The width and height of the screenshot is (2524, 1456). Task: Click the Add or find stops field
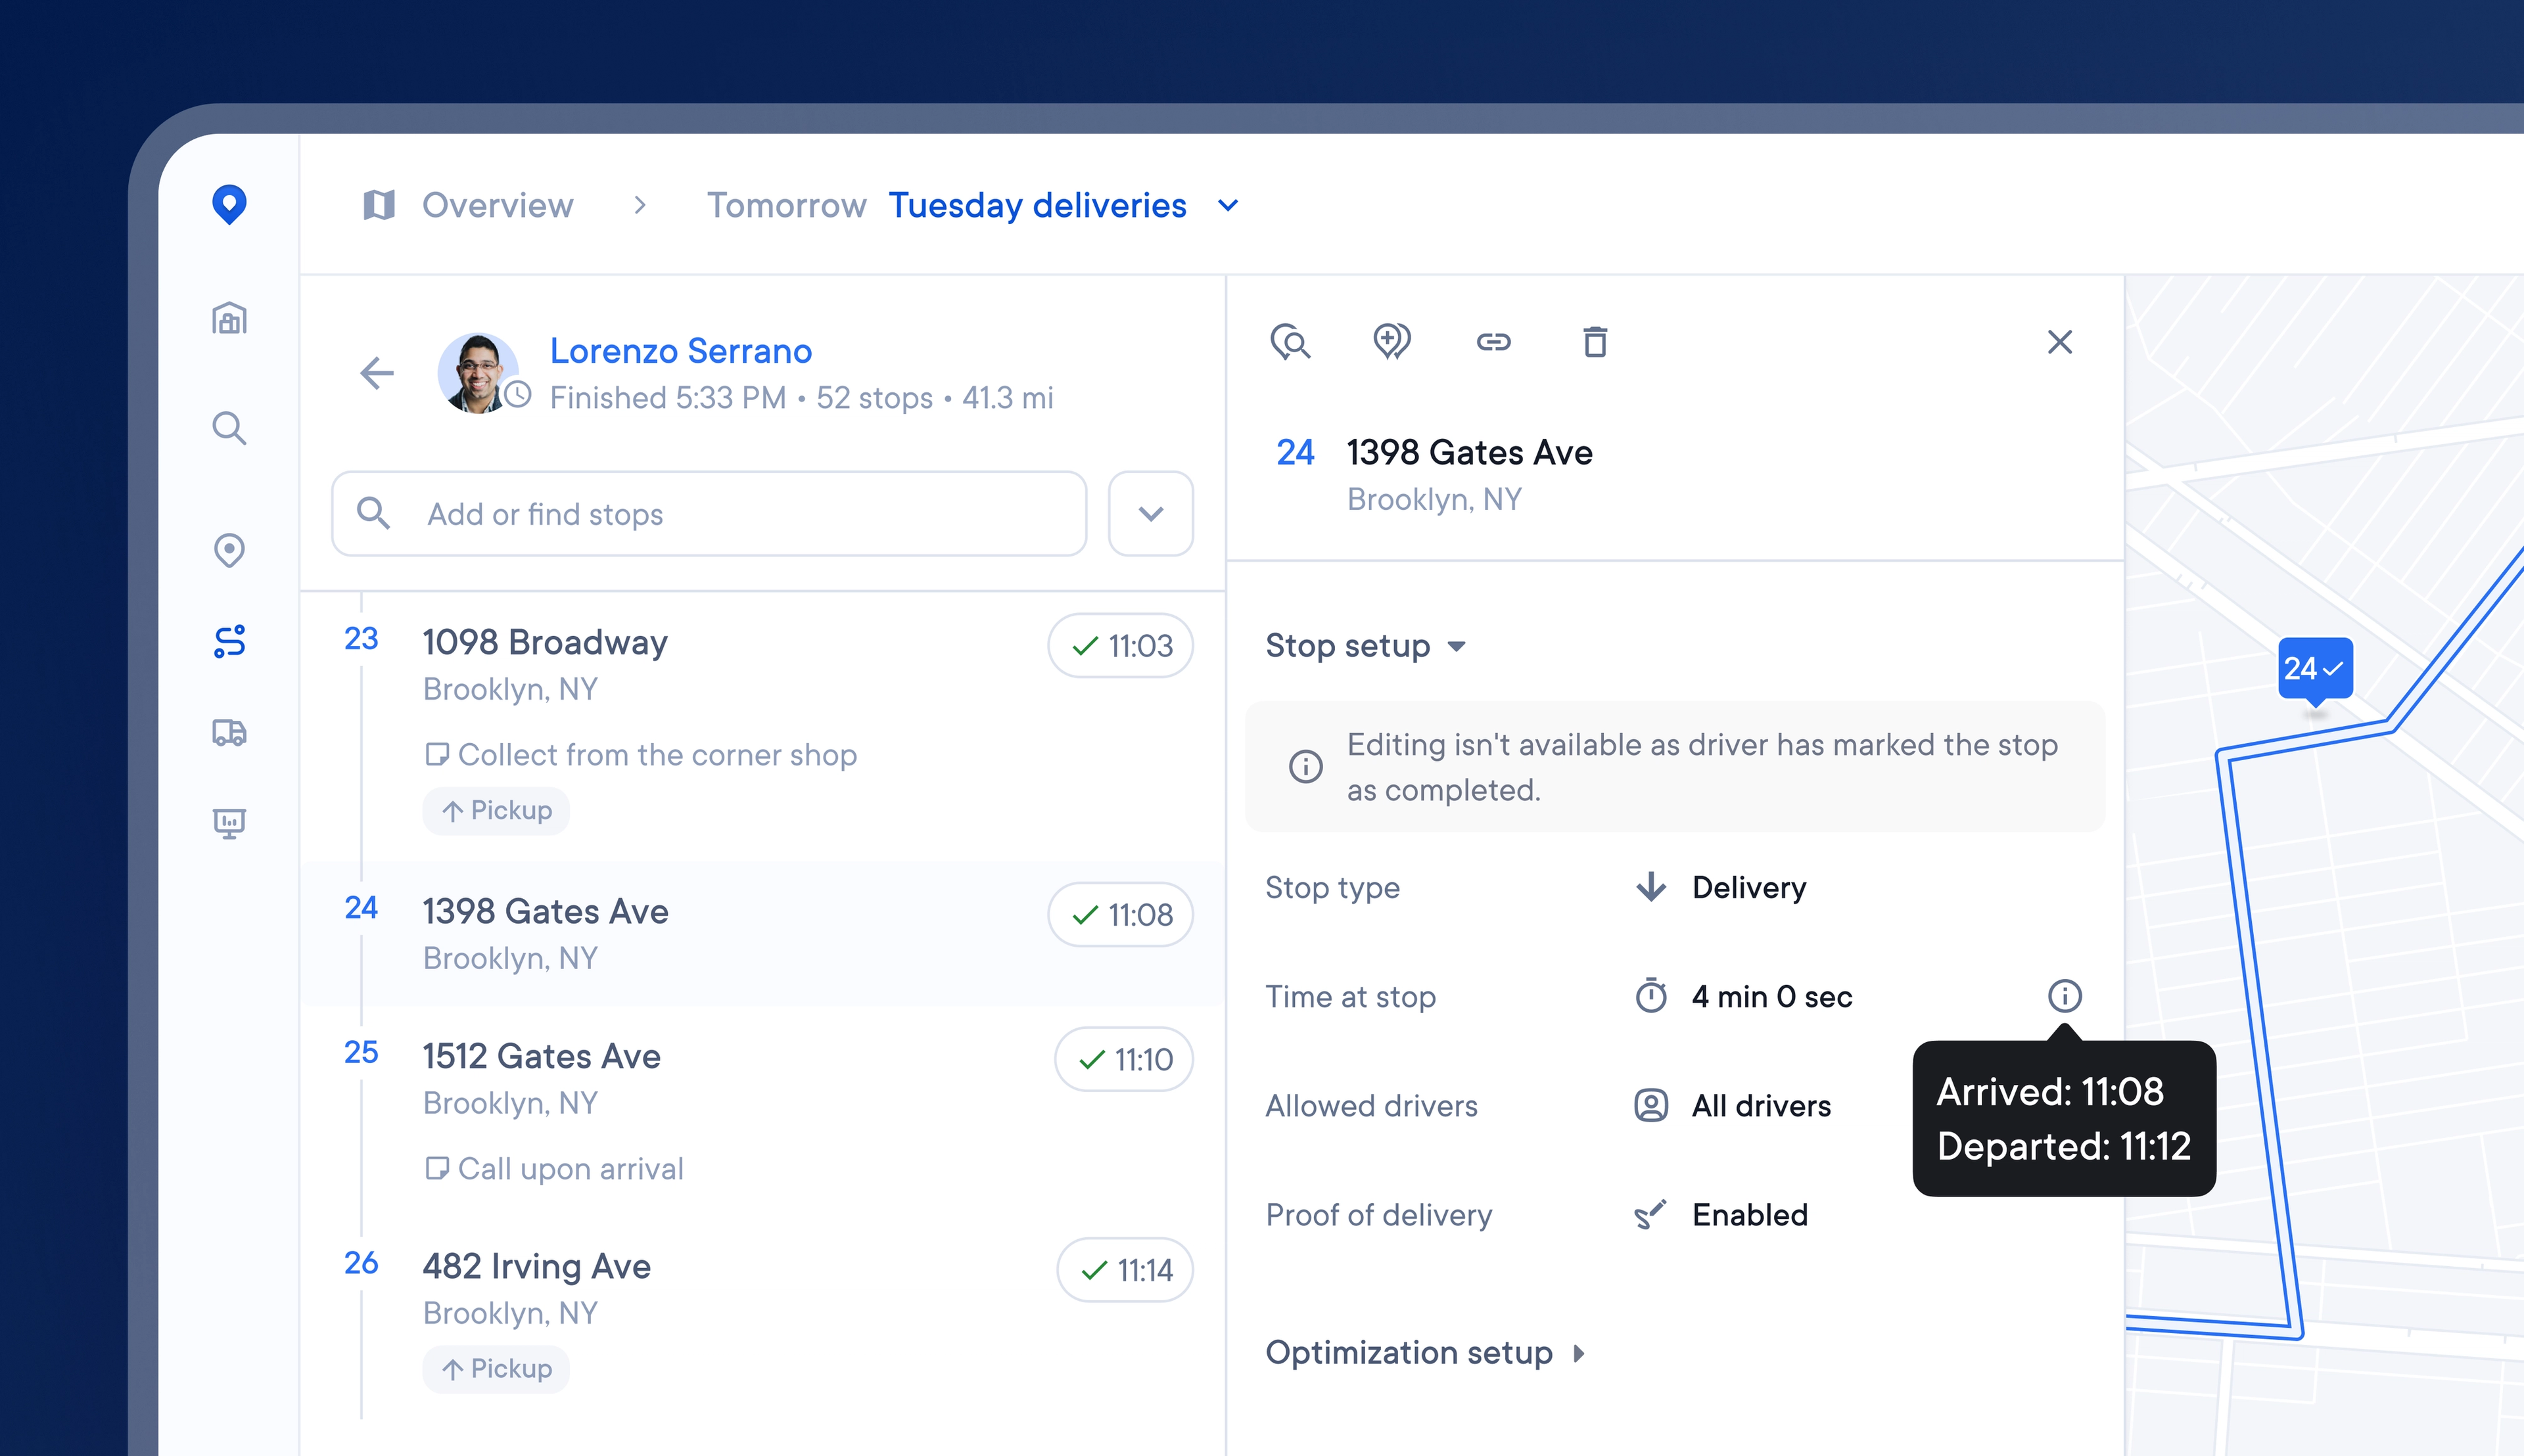point(709,514)
